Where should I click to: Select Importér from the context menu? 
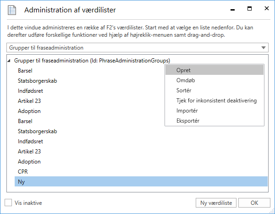pos(187,111)
